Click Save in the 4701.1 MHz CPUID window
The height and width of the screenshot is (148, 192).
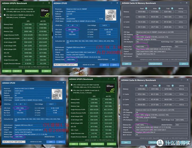click(51, 142)
